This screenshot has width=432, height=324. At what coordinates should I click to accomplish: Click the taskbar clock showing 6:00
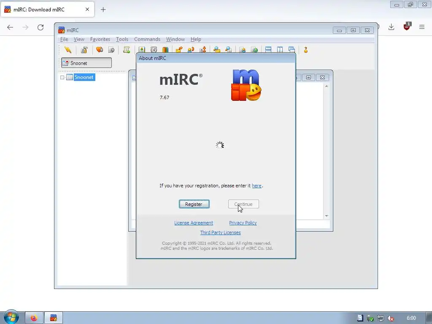point(411,318)
